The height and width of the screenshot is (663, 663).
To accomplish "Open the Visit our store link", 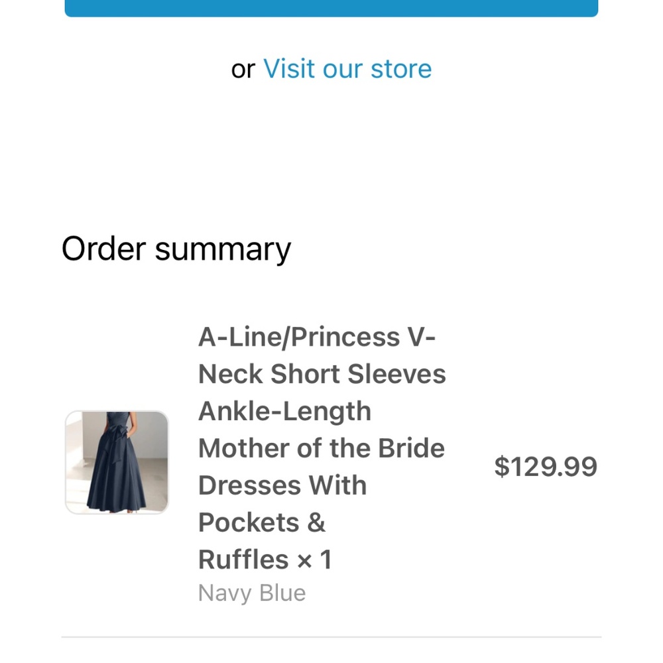I will [347, 68].
